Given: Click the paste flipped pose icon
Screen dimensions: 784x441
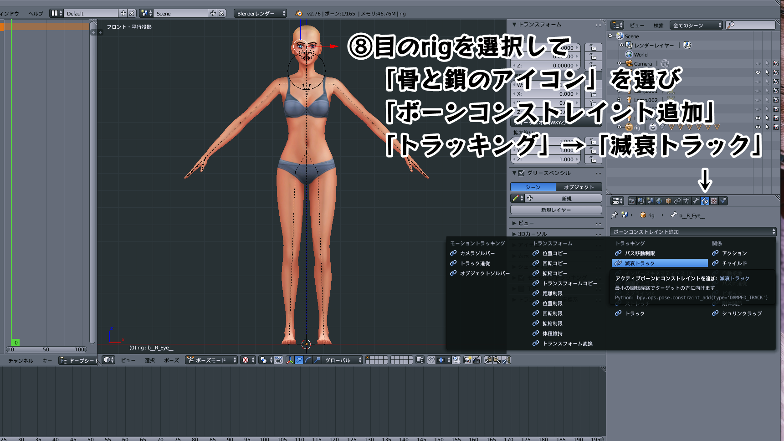Looking at the screenshot, I should click(506, 360).
